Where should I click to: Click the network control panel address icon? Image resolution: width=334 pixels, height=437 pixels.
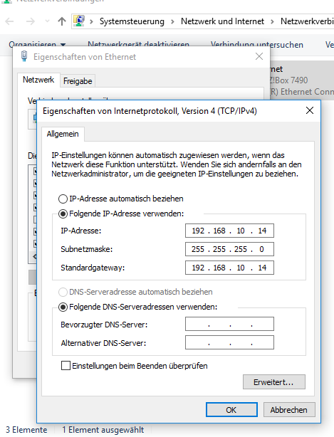79,21
